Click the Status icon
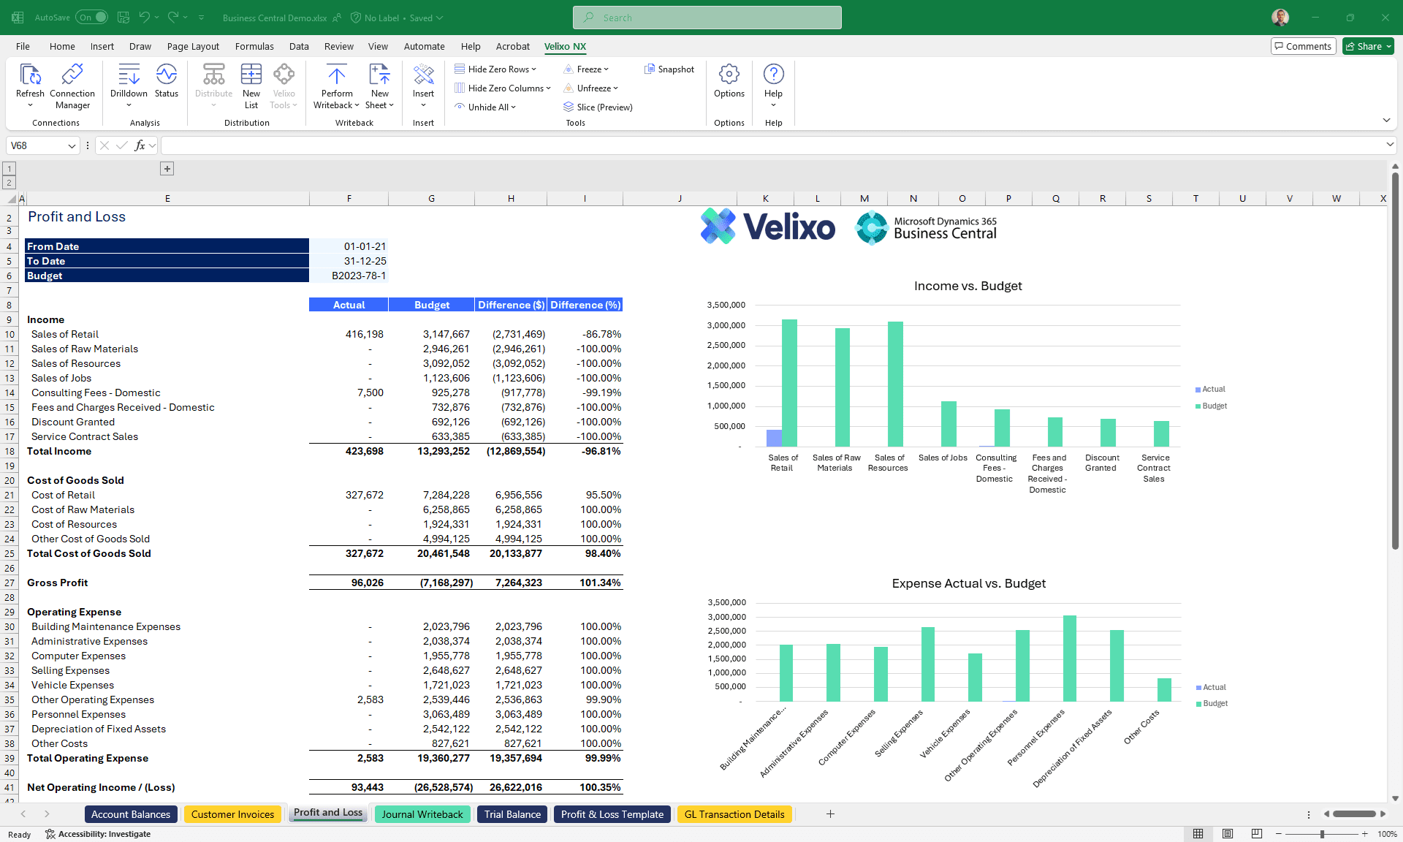 167,75
